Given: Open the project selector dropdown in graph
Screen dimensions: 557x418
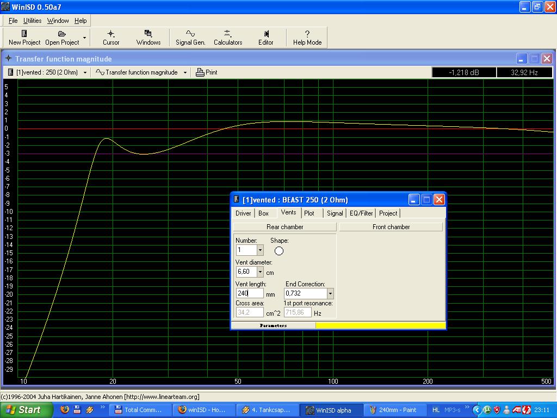Looking at the screenshot, I should pyautogui.click(x=85, y=72).
